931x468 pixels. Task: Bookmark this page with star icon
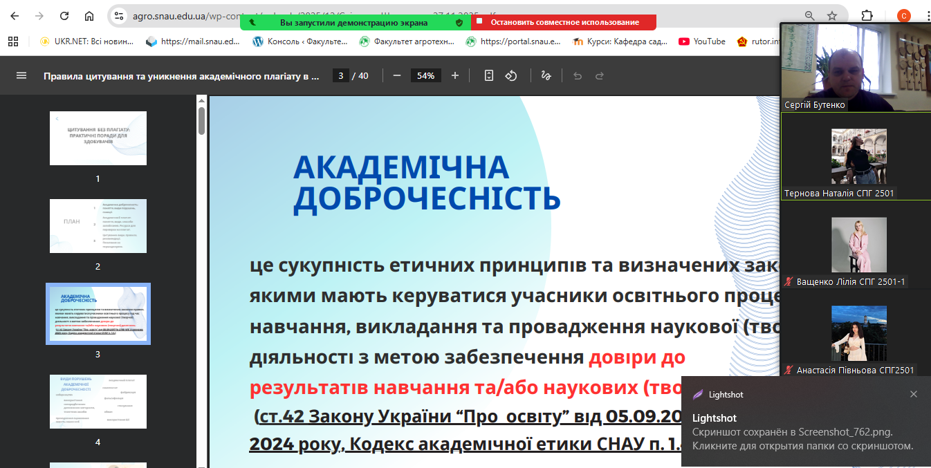point(832,16)
